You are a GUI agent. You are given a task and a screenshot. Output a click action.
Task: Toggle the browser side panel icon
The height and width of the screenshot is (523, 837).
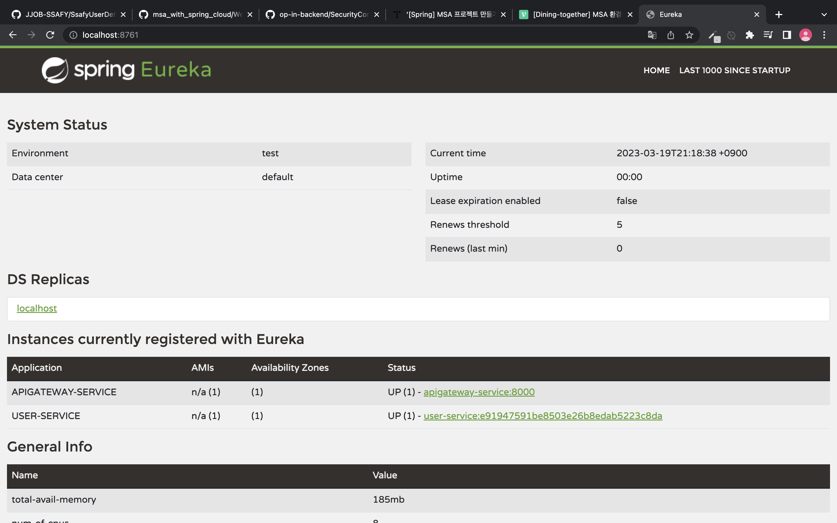(787, 35)
